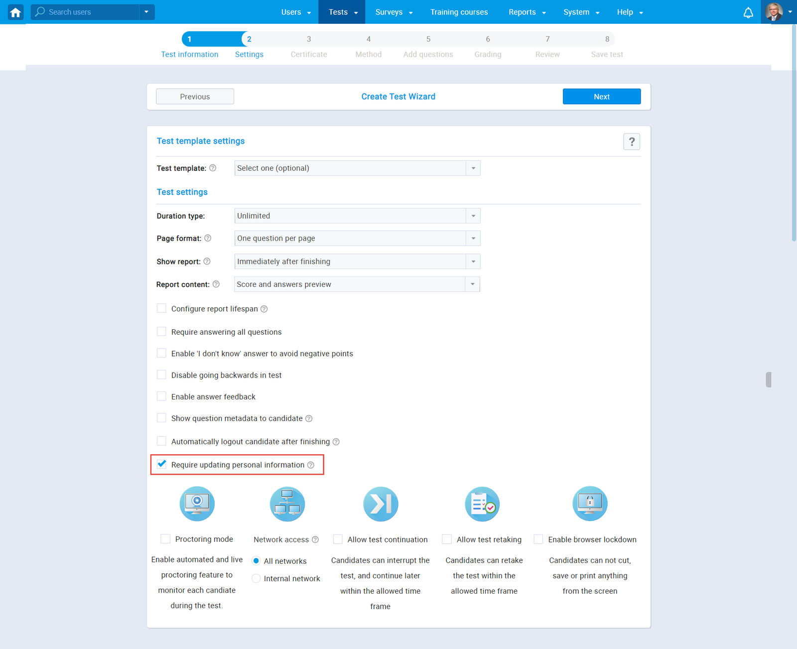The width and height of the screenshot is (797, 649).
Task: Click the browser lockdown padlock icon
Action: (x=590, y=504)
